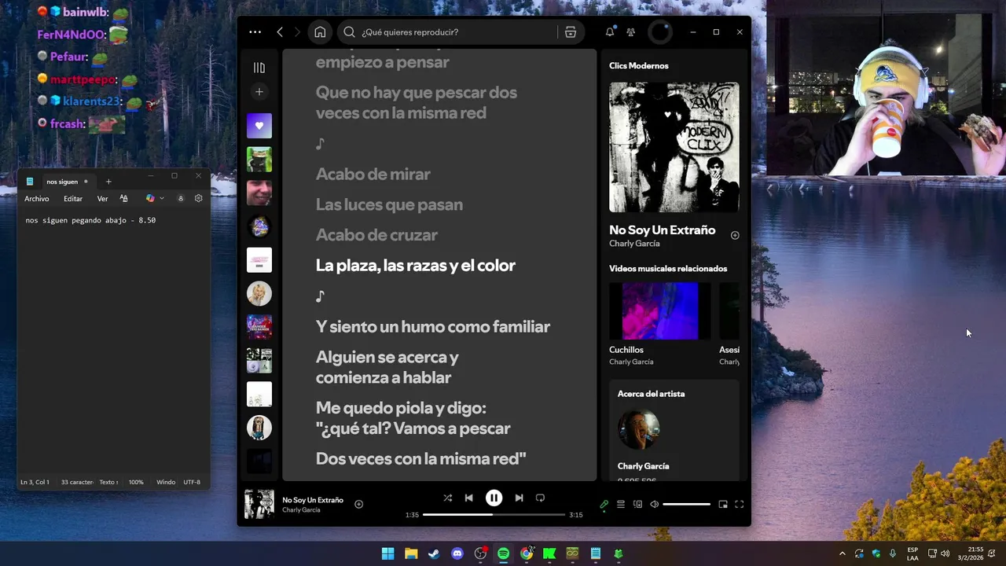Open Windows Start menu

387,553
